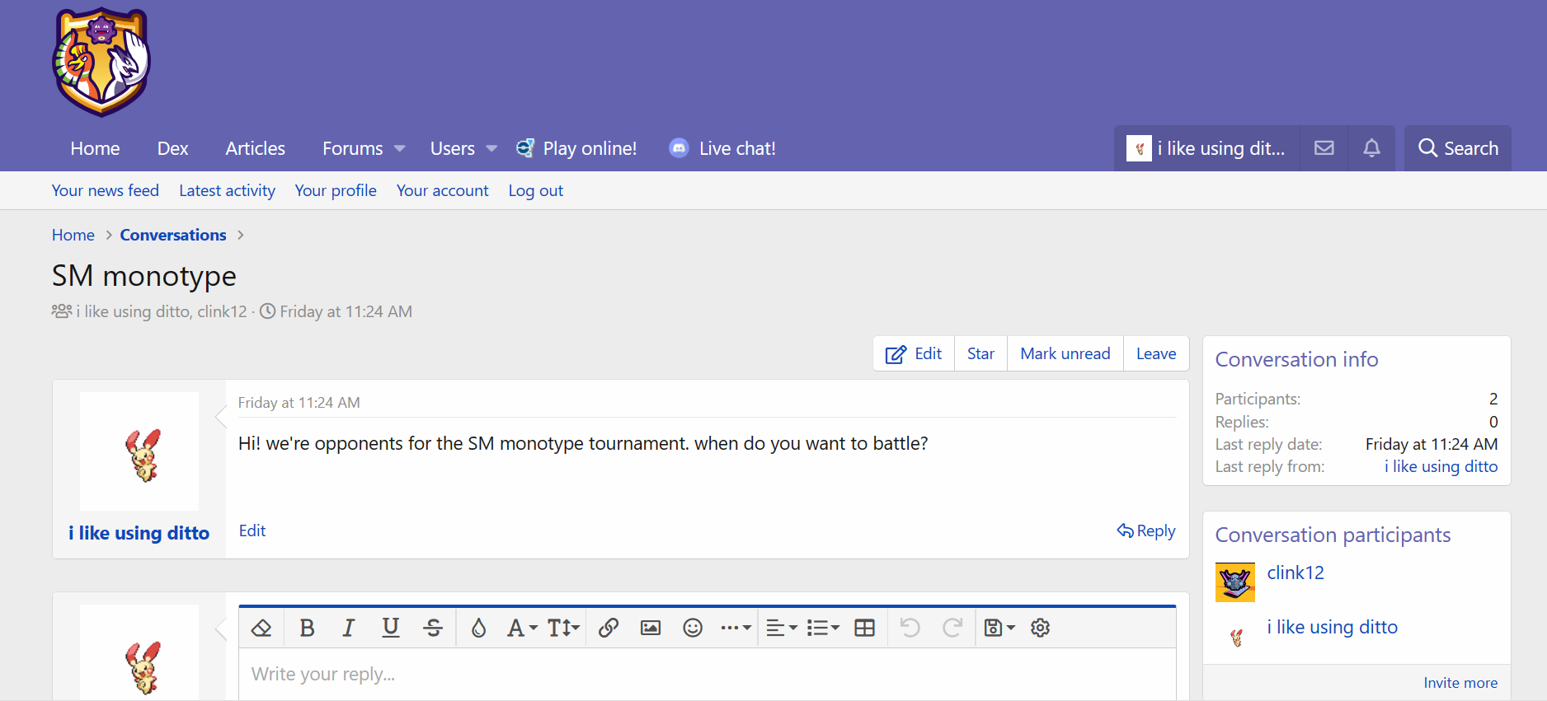Expand the Forums dropdown arrow

[x=400, y=149]
